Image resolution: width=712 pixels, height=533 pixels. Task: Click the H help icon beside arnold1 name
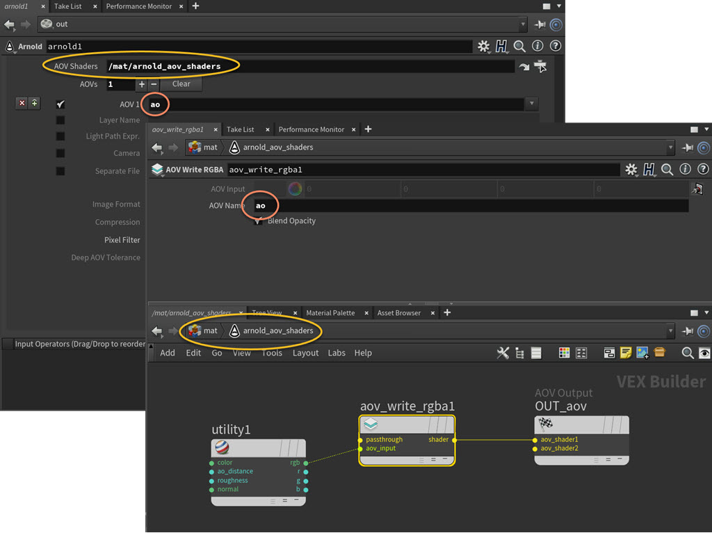[501, 46]
